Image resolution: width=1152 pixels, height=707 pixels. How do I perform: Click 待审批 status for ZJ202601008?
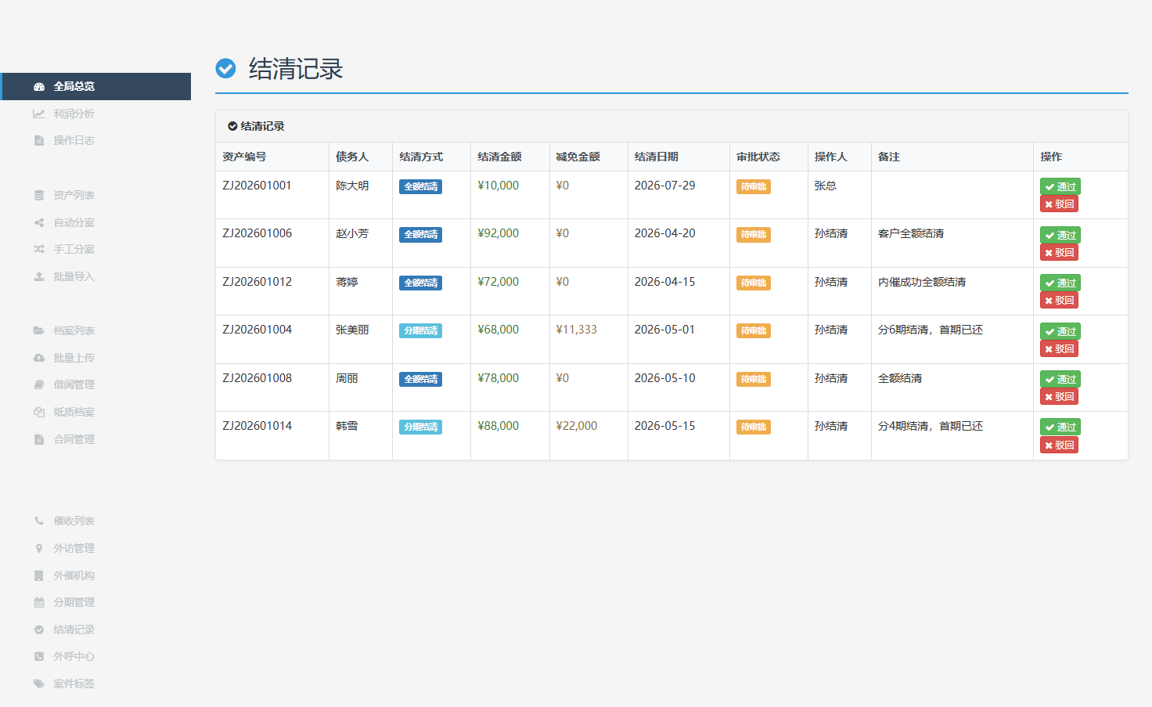754,380
